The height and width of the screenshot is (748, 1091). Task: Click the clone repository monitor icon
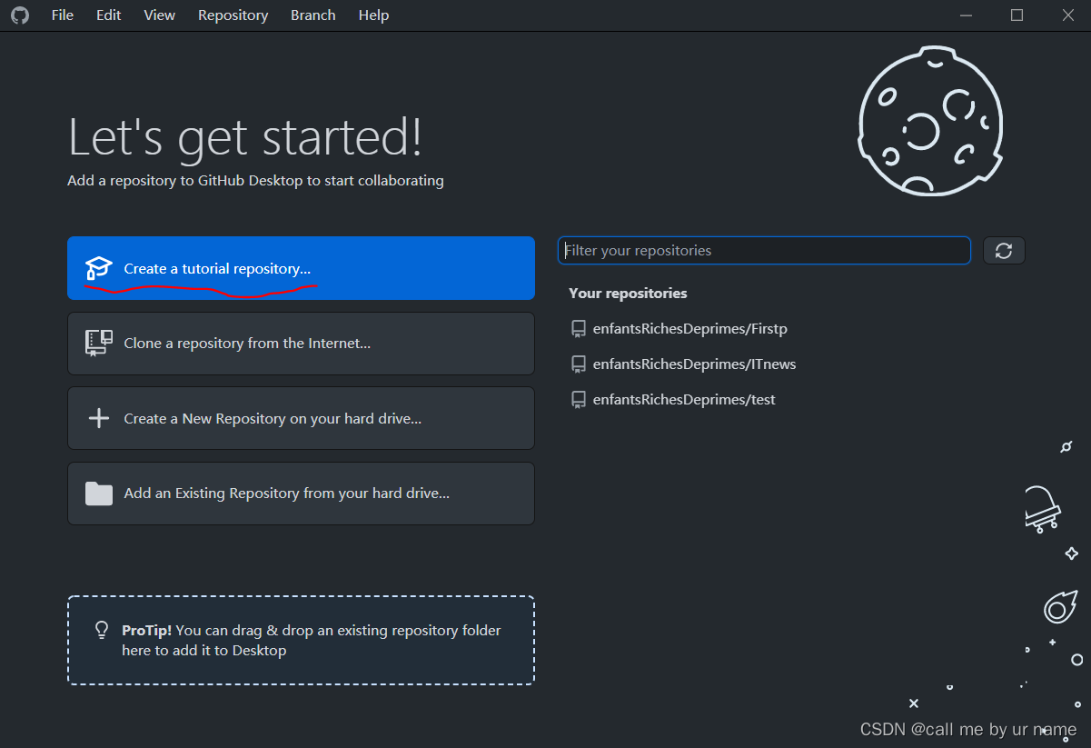point(98,343)
